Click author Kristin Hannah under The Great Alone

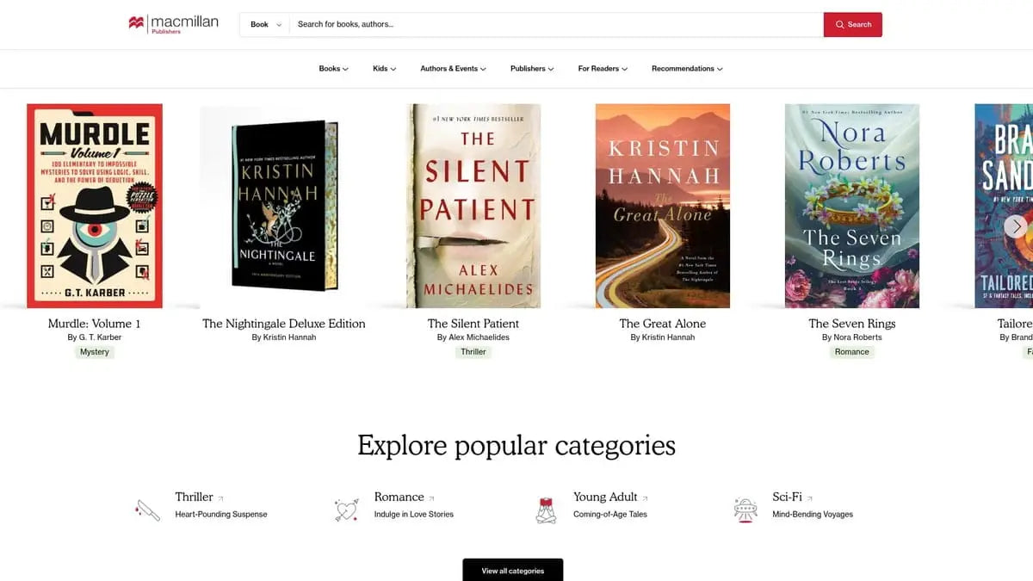pos(669,337)
